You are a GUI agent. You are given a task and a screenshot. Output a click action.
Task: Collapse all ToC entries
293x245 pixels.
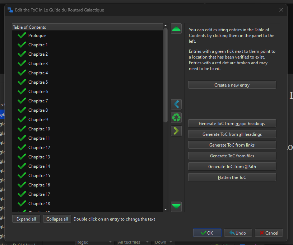(57, 219)
